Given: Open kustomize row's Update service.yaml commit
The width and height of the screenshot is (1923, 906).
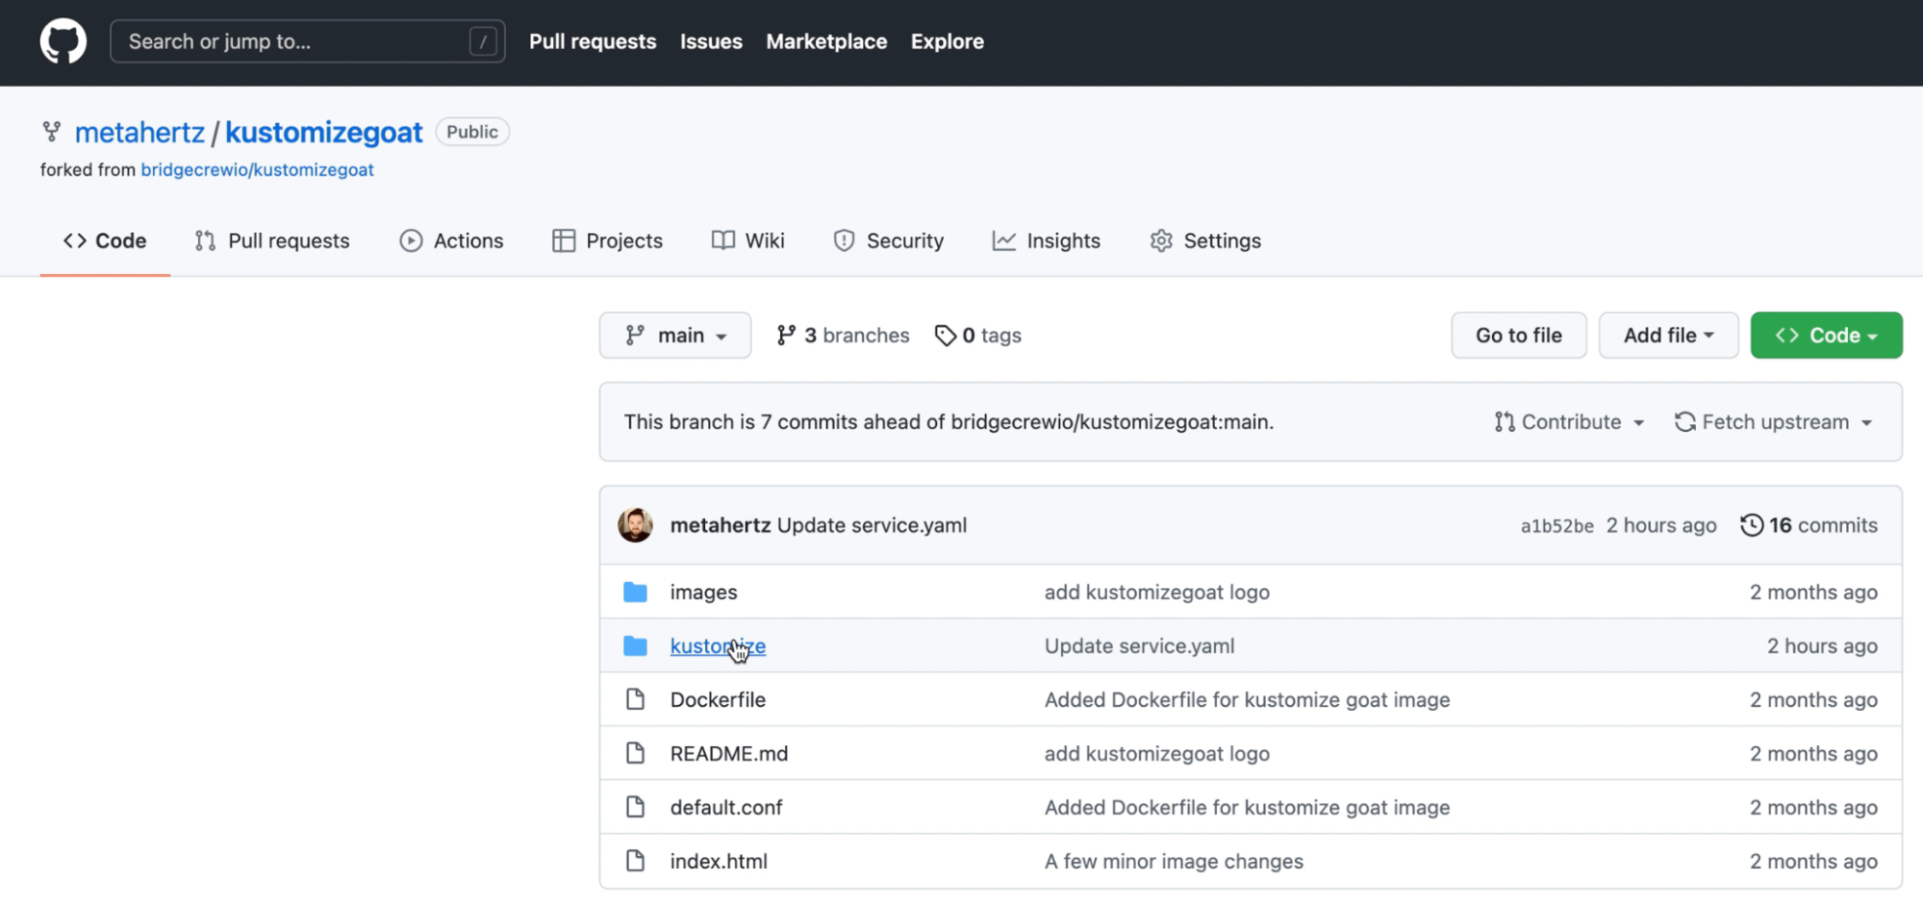Looking at the screenshot, I should (1139, 646).
